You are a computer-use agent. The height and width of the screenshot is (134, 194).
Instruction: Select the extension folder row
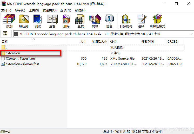pyautogui.click(x=92, y=53)
